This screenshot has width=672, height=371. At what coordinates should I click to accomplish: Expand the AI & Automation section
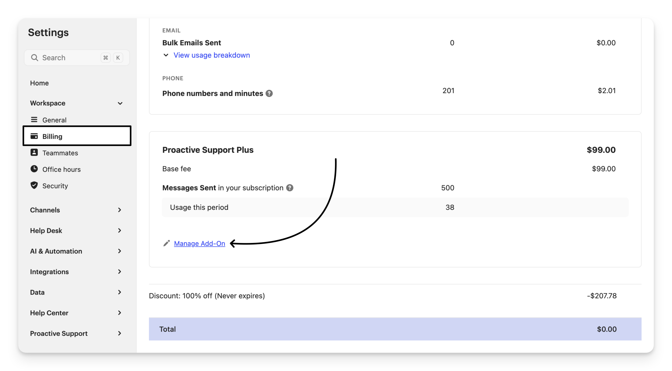tap(119, 251)
